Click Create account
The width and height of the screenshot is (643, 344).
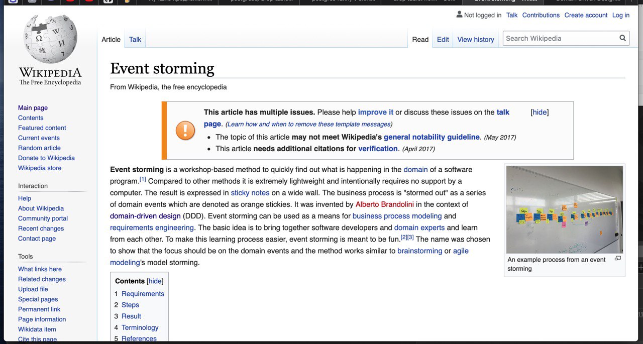[x=586, y=15]
